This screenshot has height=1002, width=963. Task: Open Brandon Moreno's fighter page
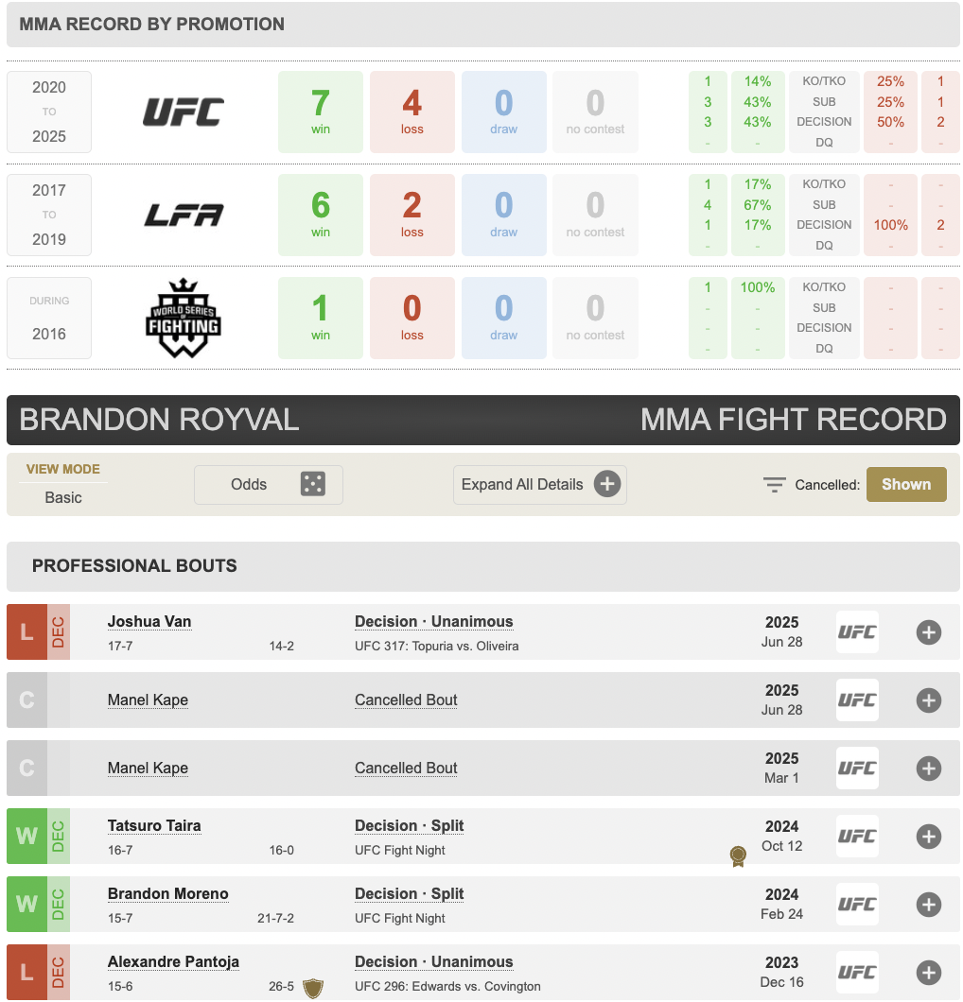[x=167, y=893]
